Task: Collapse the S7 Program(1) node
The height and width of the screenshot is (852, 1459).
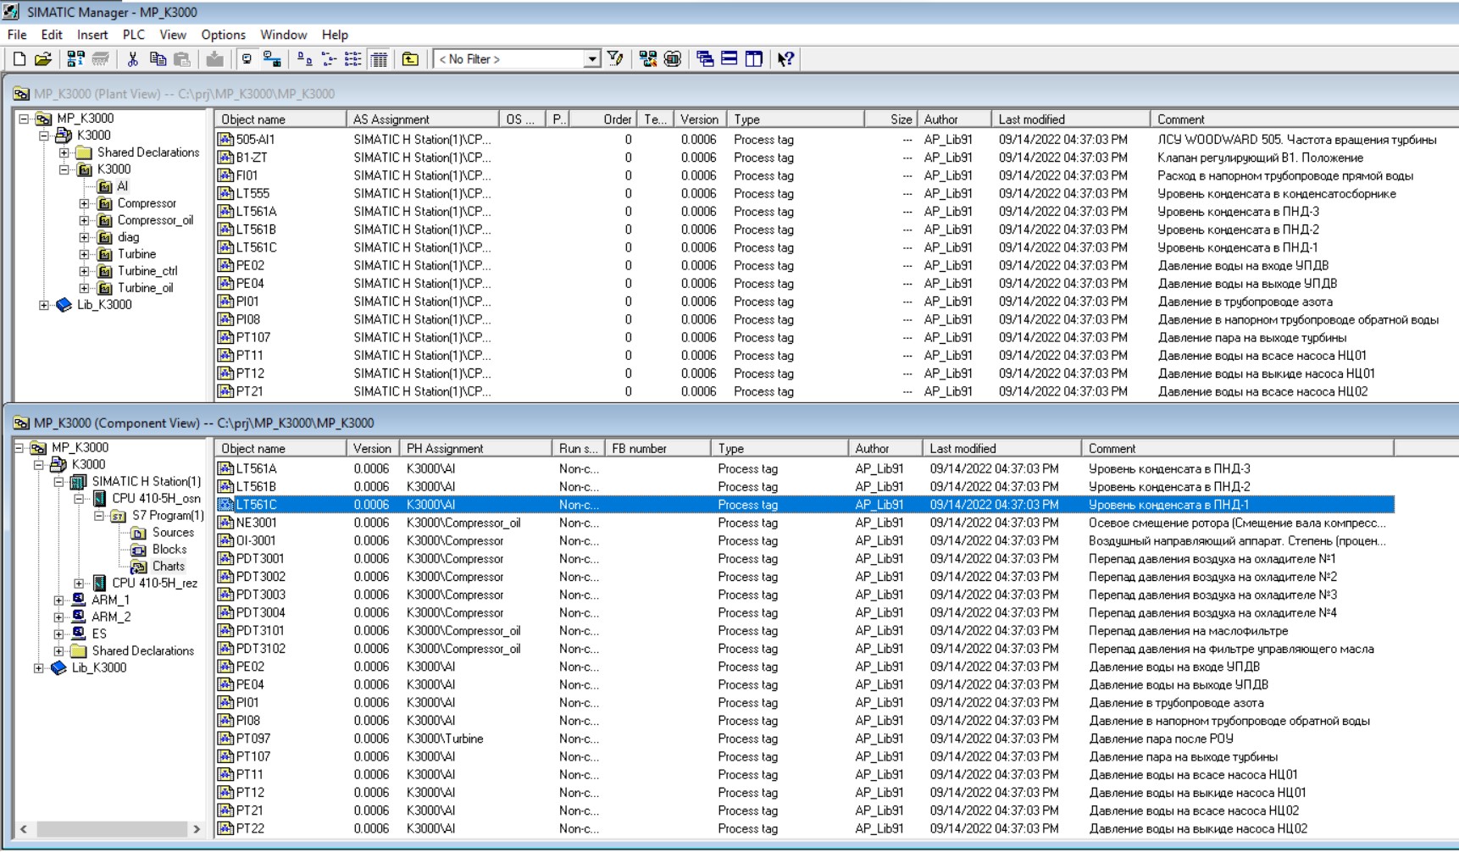Action: [99, 515]
